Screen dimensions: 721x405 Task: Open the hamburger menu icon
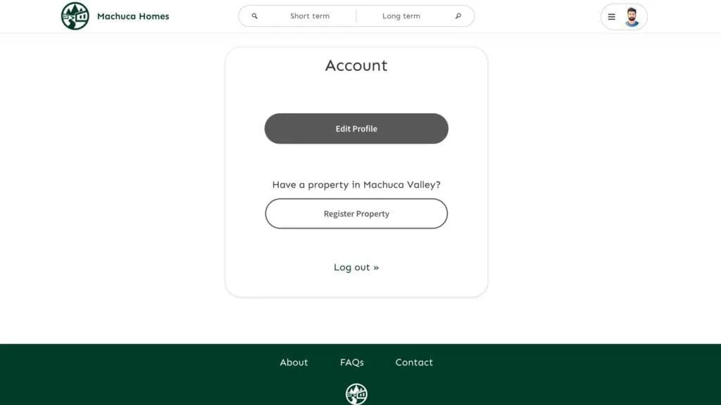(611, 17)
